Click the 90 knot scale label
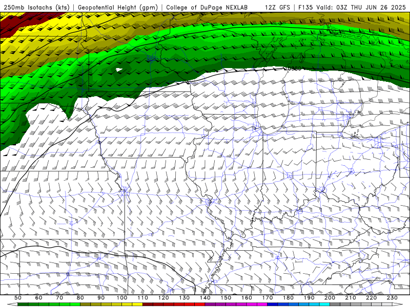The height and width of the screenshot is (307, 410). coord(101,298)
